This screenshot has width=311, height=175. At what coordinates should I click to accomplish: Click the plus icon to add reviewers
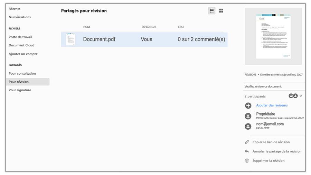point(248,105)
